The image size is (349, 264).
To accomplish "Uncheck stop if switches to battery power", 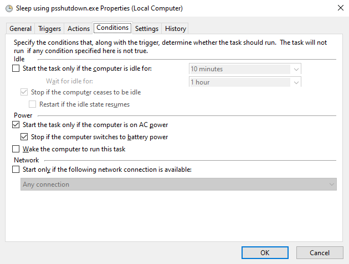I will click(24, 137).
